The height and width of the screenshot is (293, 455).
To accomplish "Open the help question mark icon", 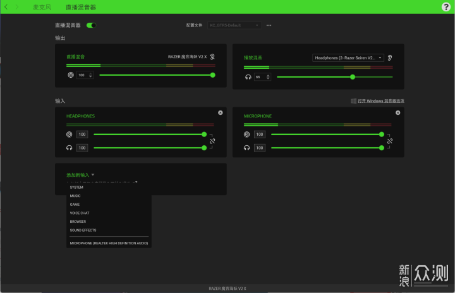I will coord(446,7).
